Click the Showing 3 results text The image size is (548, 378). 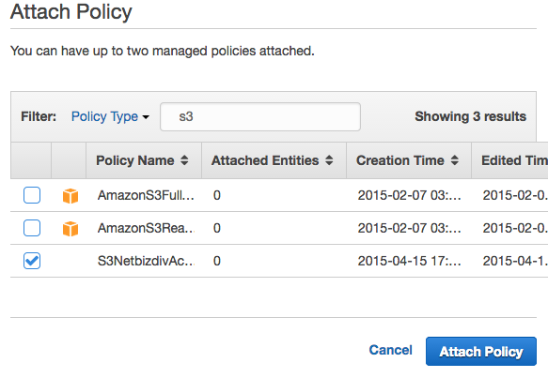pyautogui.click(x=470, y=116)
